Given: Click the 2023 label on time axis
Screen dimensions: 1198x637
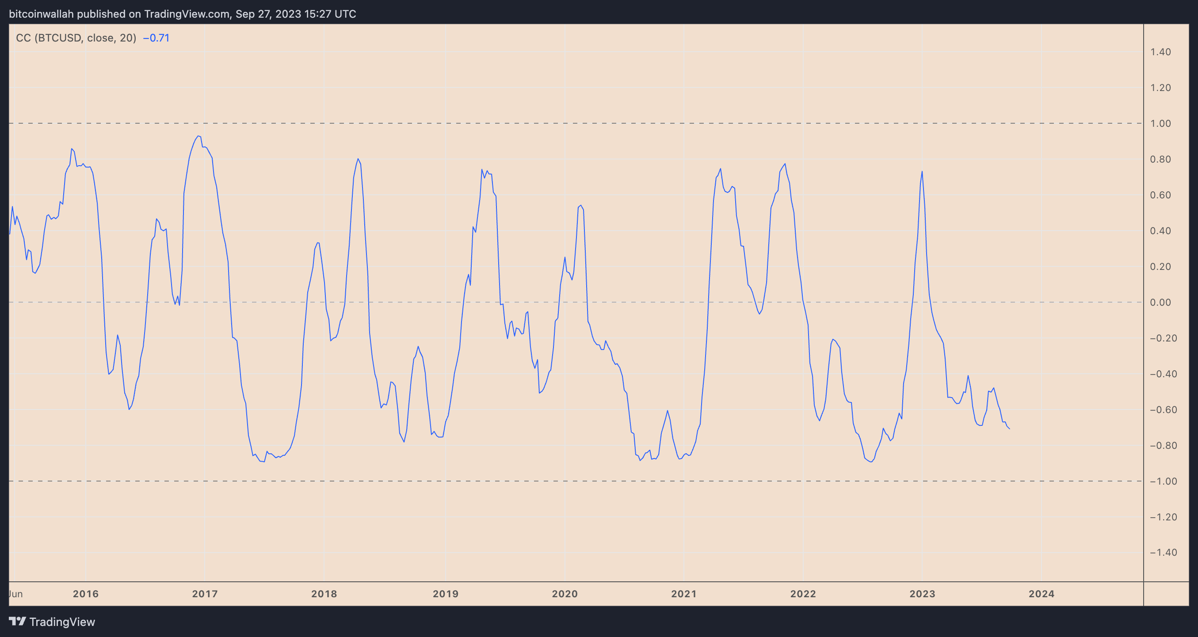Looking at the screenshot, I should (922, 594).
